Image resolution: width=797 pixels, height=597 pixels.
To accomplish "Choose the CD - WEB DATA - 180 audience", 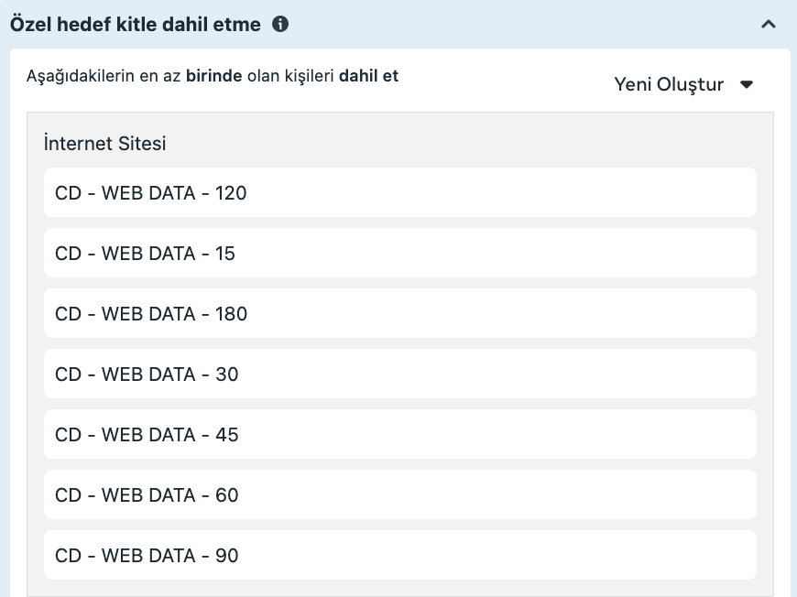I will (399, 314).
